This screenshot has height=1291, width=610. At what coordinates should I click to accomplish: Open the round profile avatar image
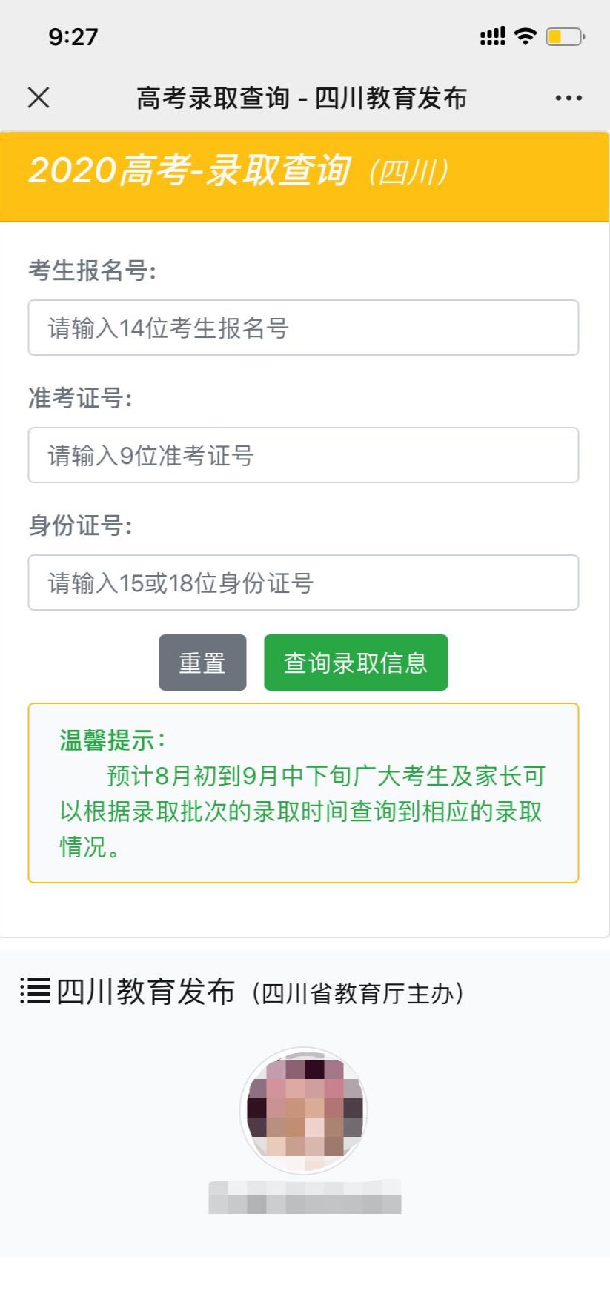click(x=304, y=1110)
